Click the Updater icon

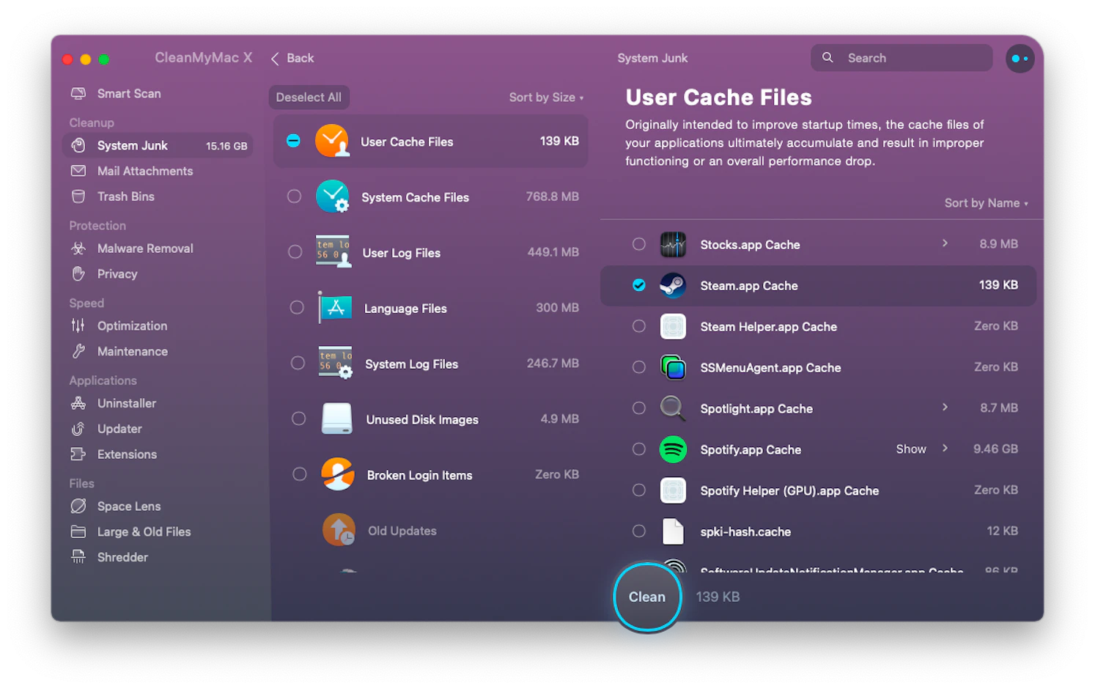(78, 430)
